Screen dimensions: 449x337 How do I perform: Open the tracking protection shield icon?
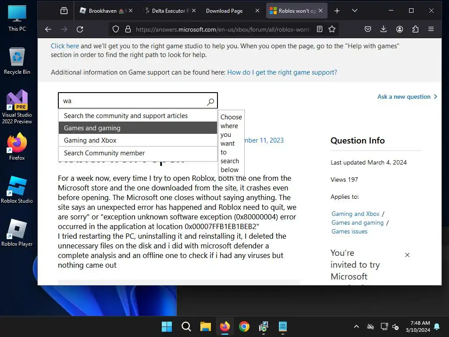coord(116,29)
